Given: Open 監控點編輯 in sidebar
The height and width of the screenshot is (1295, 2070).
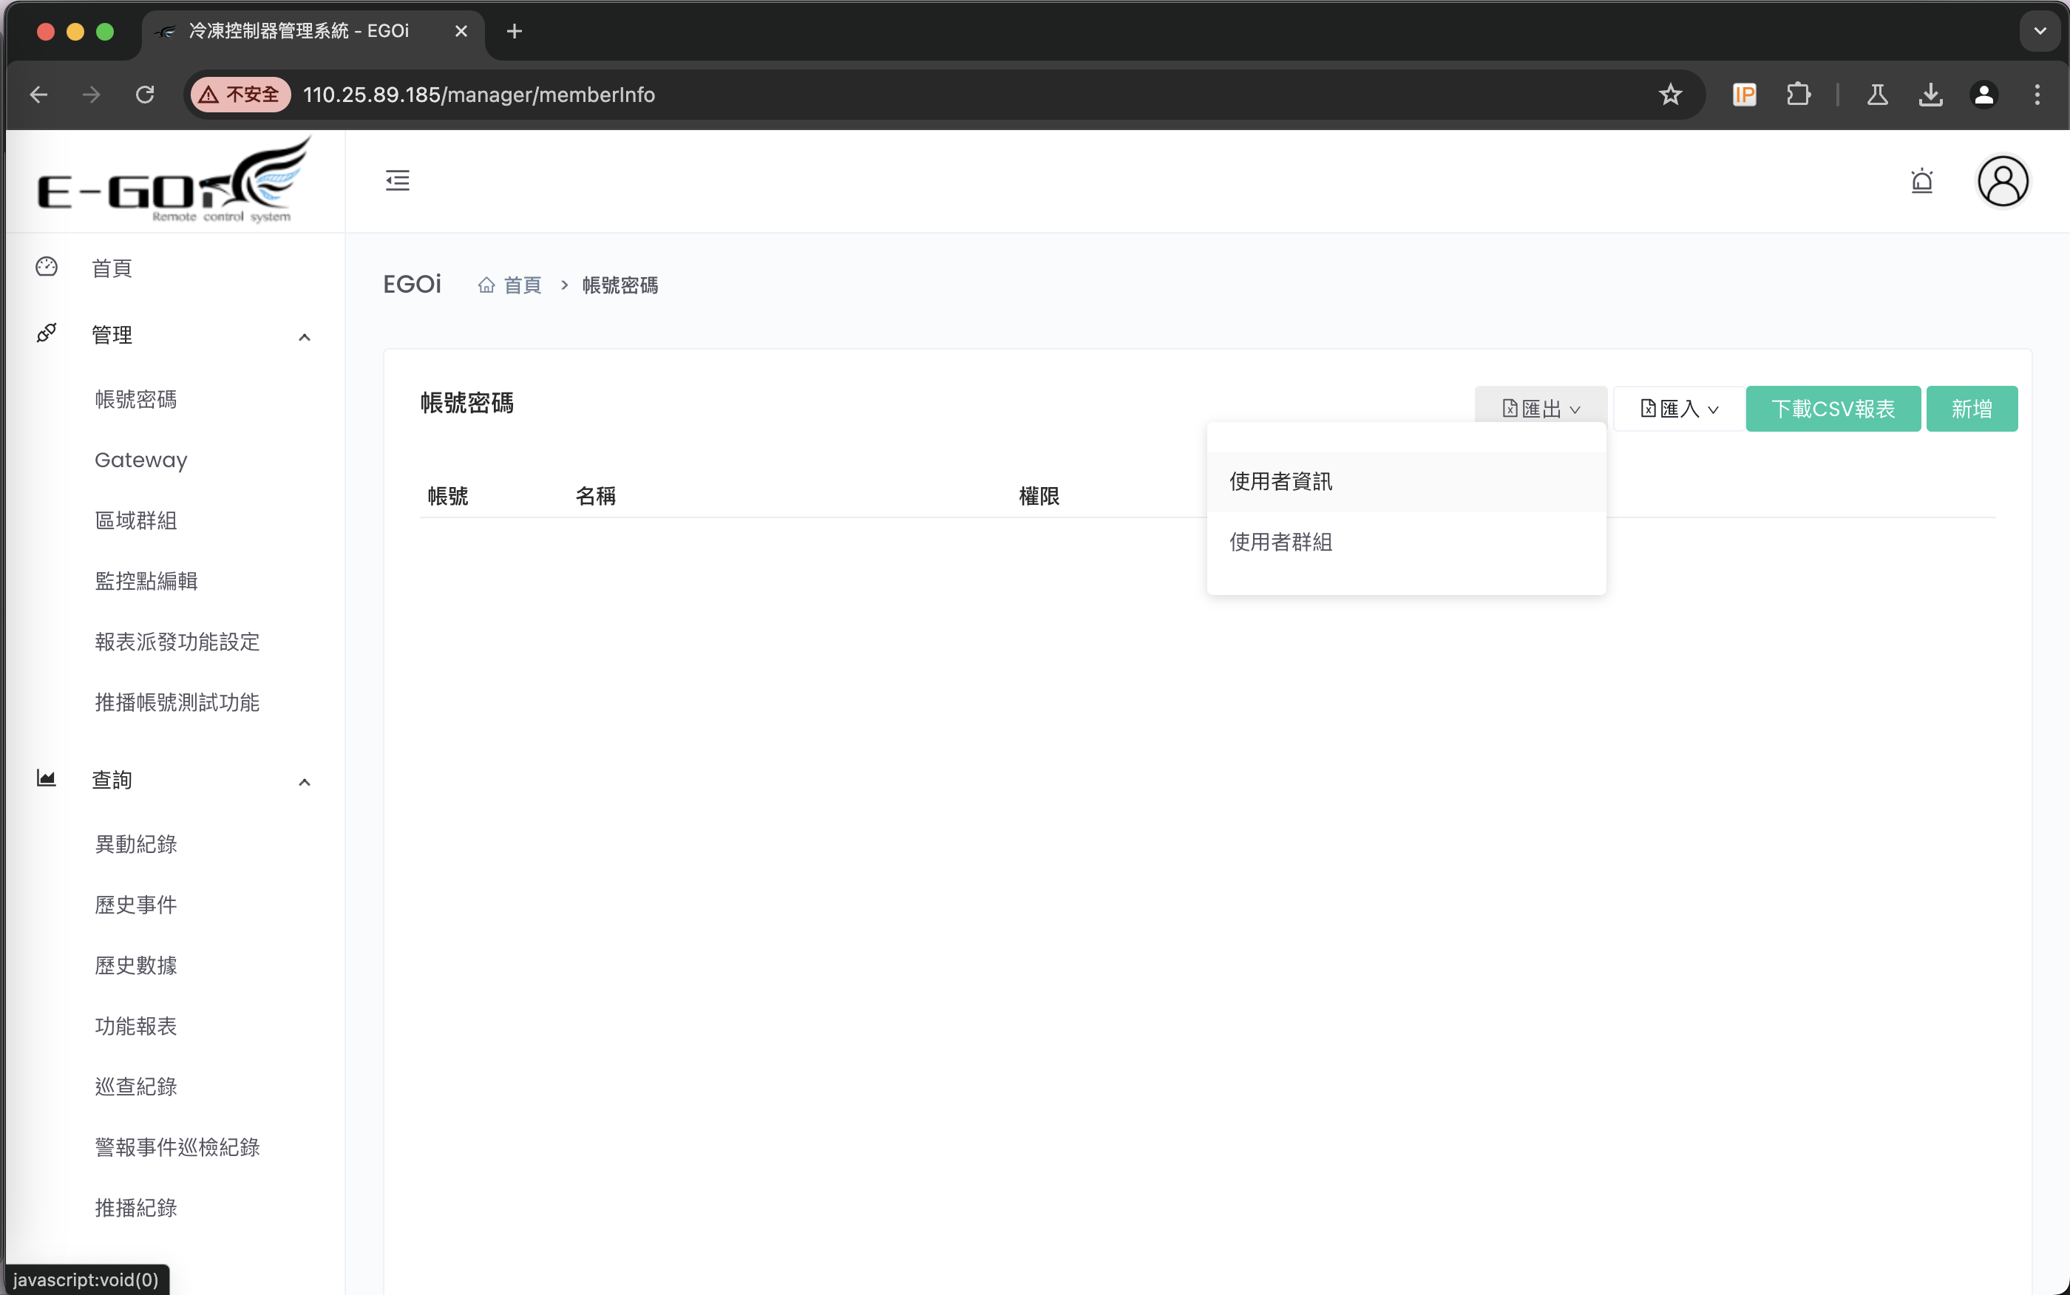Looking at the screenshot, I should (x=146, y=581).
